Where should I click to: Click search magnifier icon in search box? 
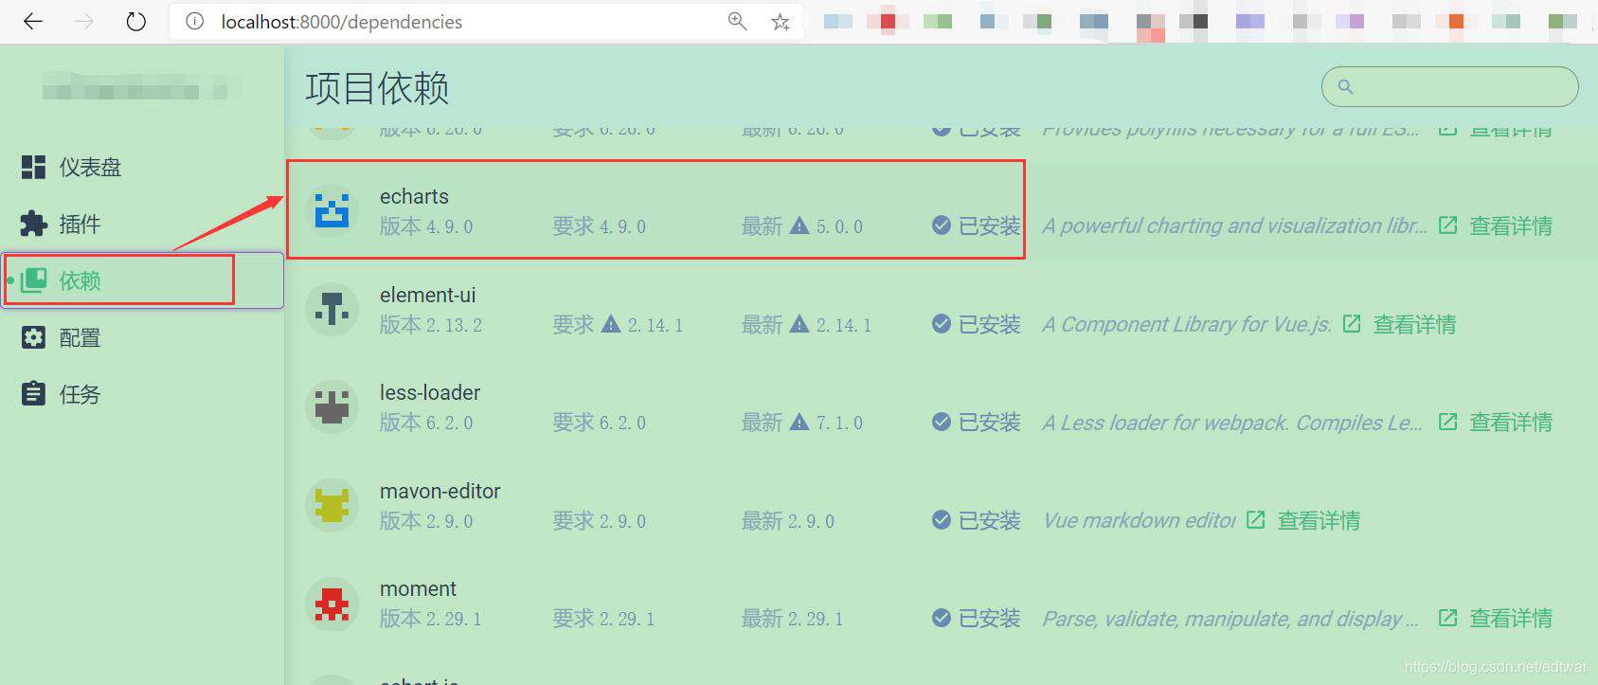tap(1345, 87)
